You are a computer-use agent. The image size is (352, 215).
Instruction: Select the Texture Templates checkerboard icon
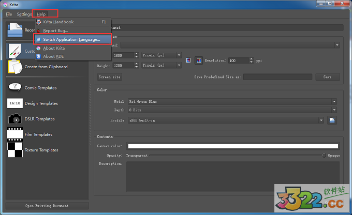15,150
